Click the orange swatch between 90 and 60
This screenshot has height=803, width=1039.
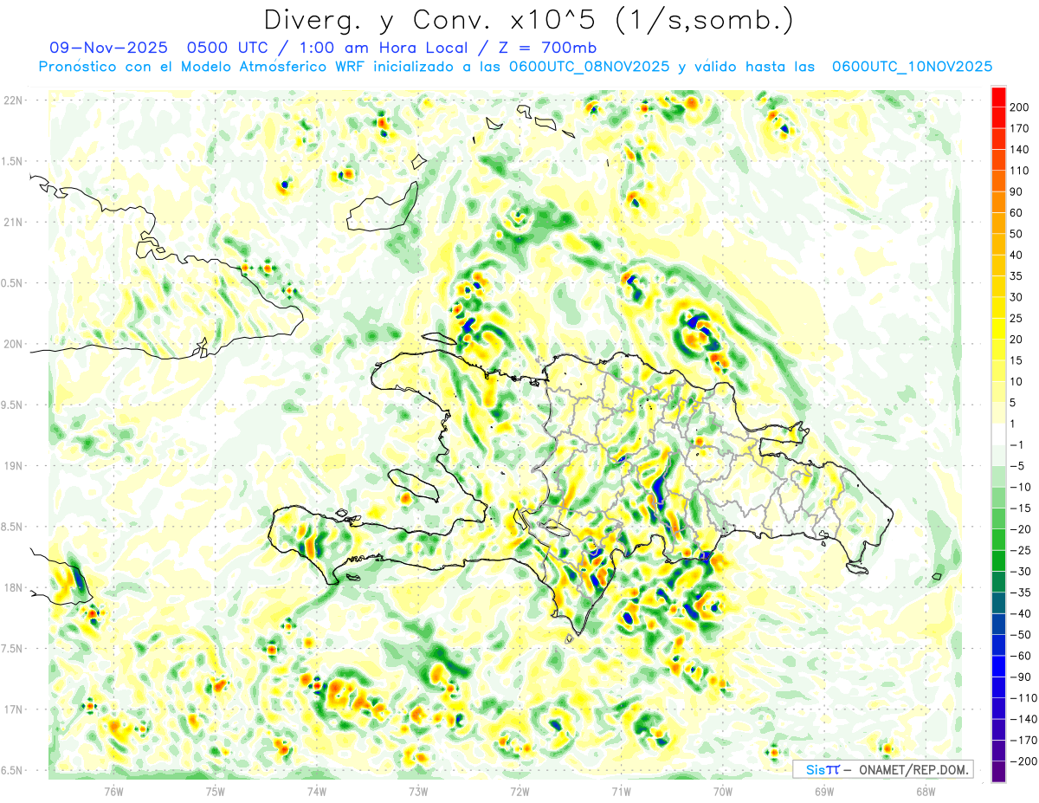[998, 203]
